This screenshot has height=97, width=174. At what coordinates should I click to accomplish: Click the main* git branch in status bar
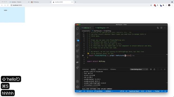pos(79,91)
